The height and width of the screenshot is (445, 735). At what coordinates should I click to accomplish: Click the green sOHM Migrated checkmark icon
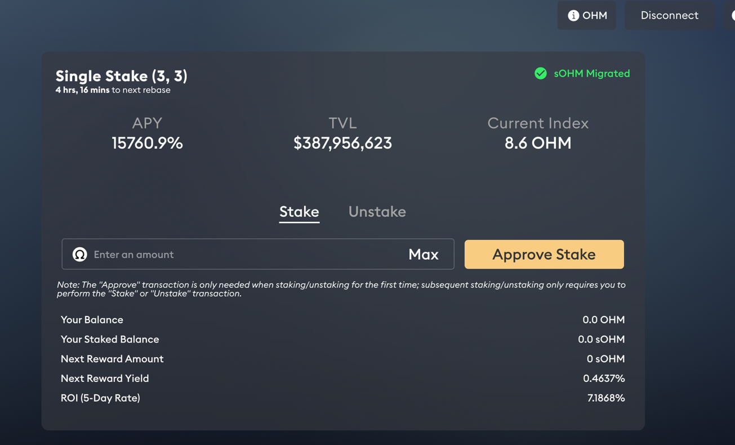pos(541,73)
